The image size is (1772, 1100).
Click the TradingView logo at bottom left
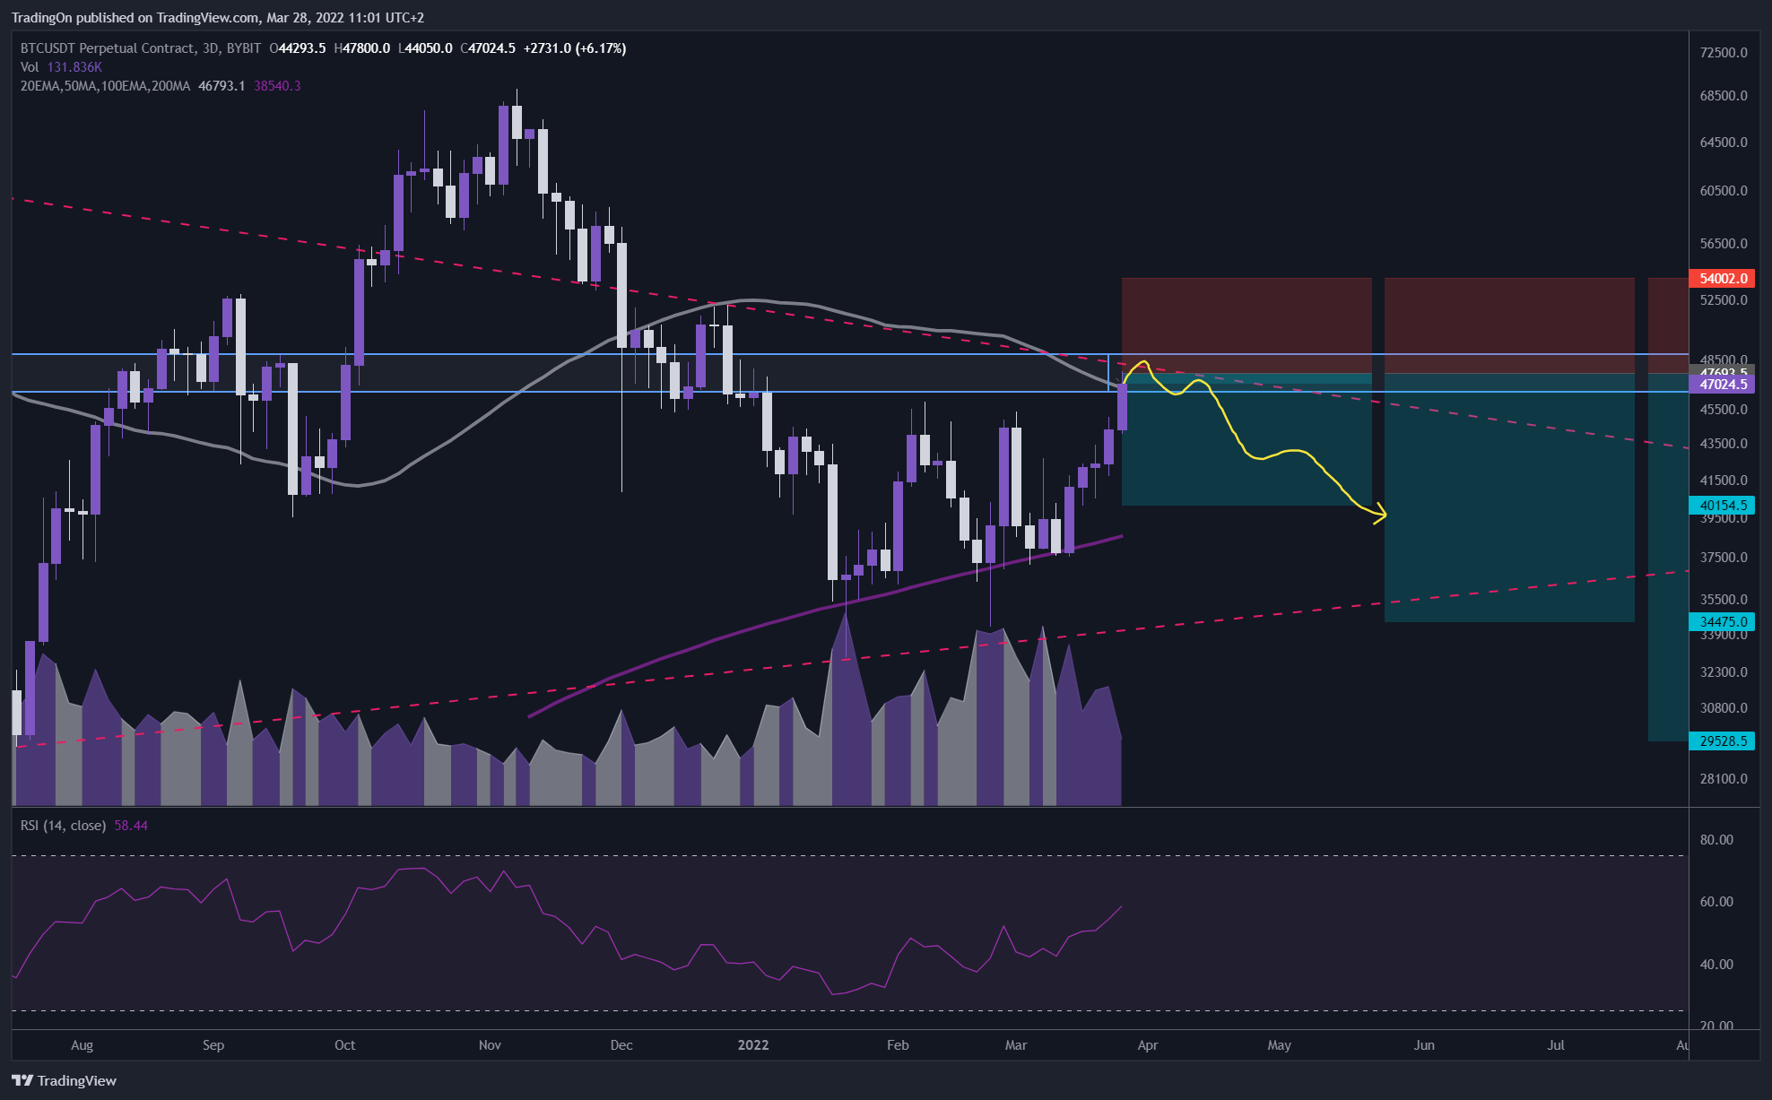point(64,1080)
